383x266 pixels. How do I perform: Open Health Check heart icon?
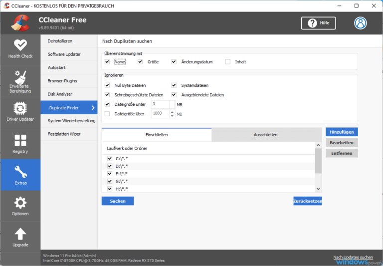point(20,45)
